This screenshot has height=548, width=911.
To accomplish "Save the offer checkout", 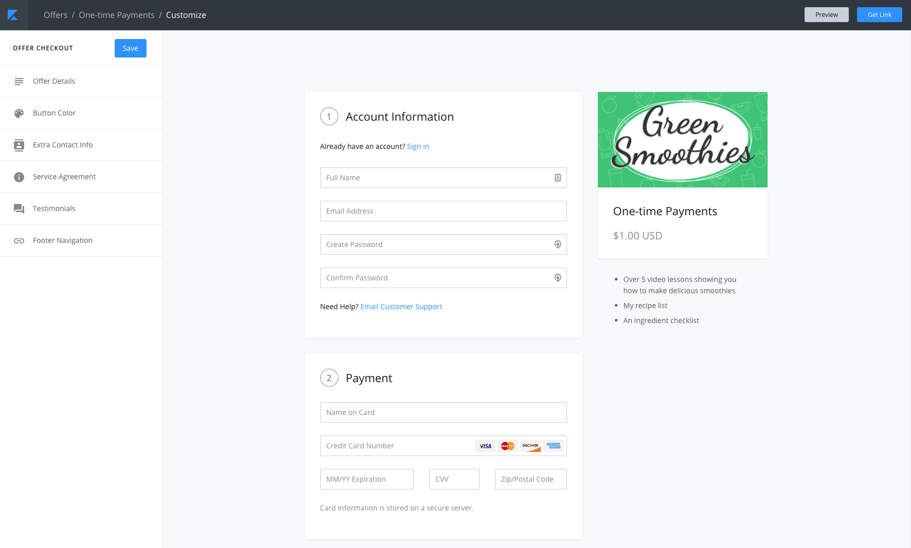I will click(x=131, y=48).
